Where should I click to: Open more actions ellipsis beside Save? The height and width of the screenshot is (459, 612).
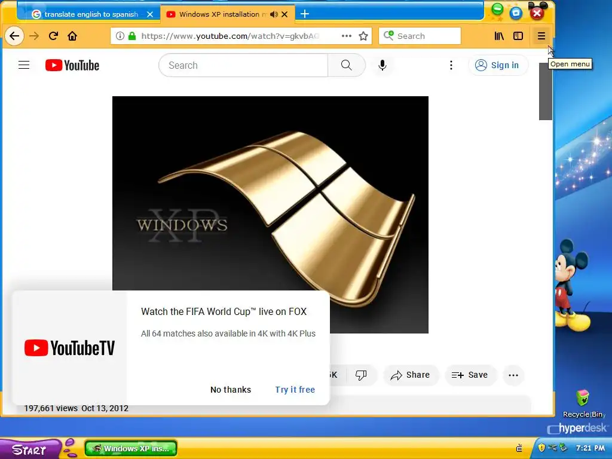(513, 375)
